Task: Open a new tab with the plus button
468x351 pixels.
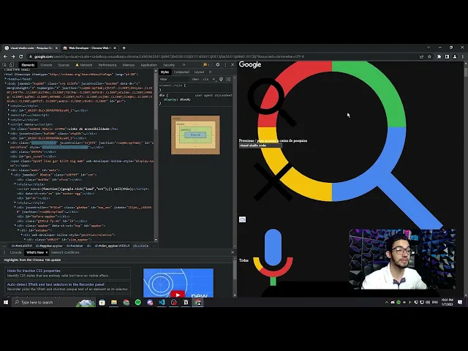Action: coord(124,48)
